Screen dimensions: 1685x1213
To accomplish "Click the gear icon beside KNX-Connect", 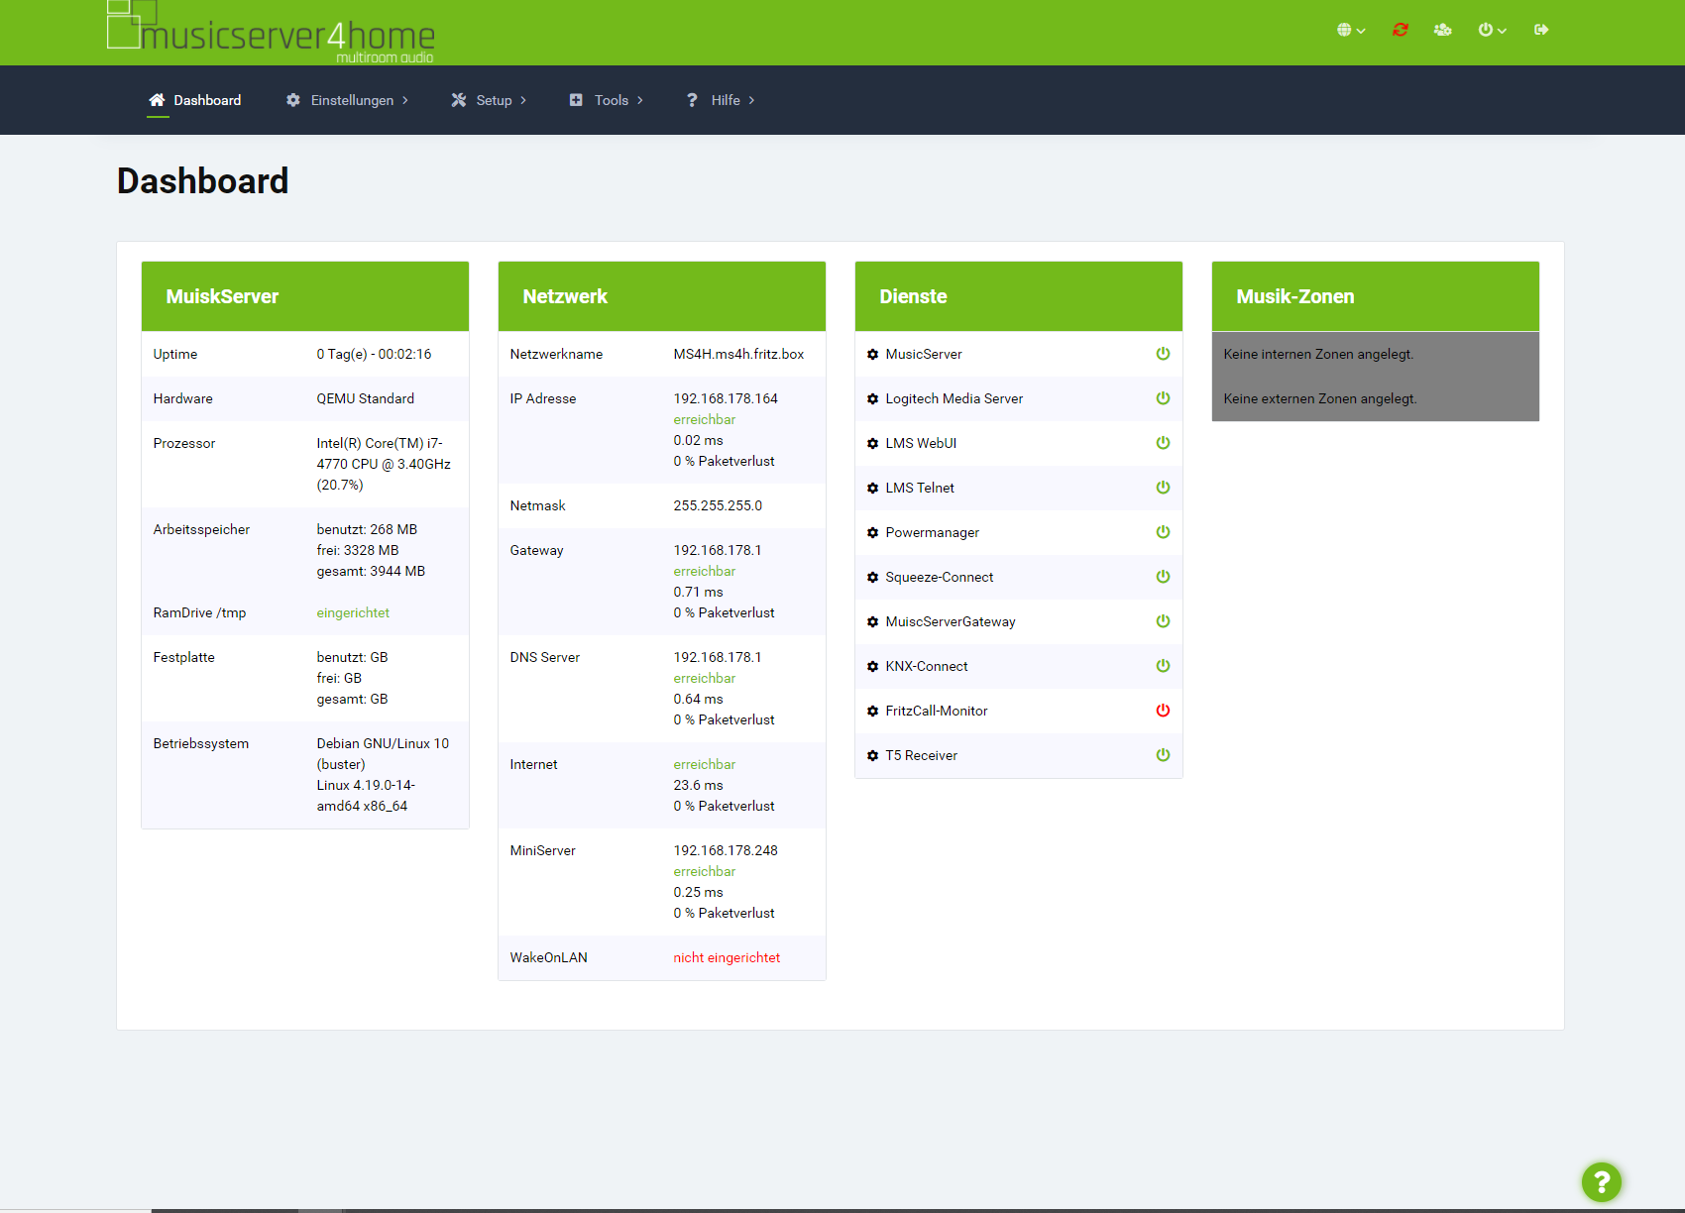I will [872, 667].
